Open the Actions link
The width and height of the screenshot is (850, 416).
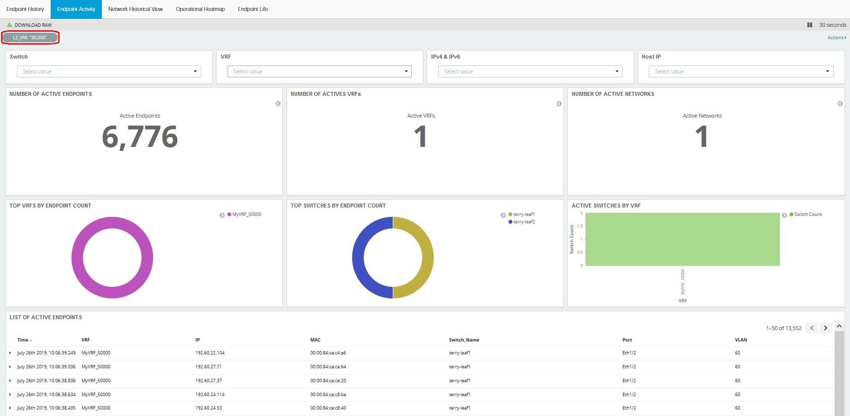(x=836, y=38)
